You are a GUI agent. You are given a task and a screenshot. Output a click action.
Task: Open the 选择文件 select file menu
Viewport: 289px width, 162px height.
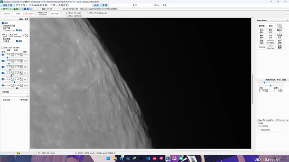pos(7,5)
